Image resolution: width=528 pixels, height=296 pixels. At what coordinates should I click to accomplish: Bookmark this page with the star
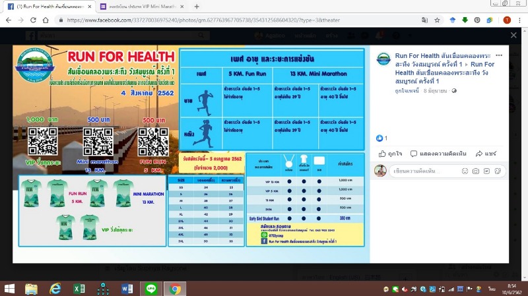pos(437,20)
